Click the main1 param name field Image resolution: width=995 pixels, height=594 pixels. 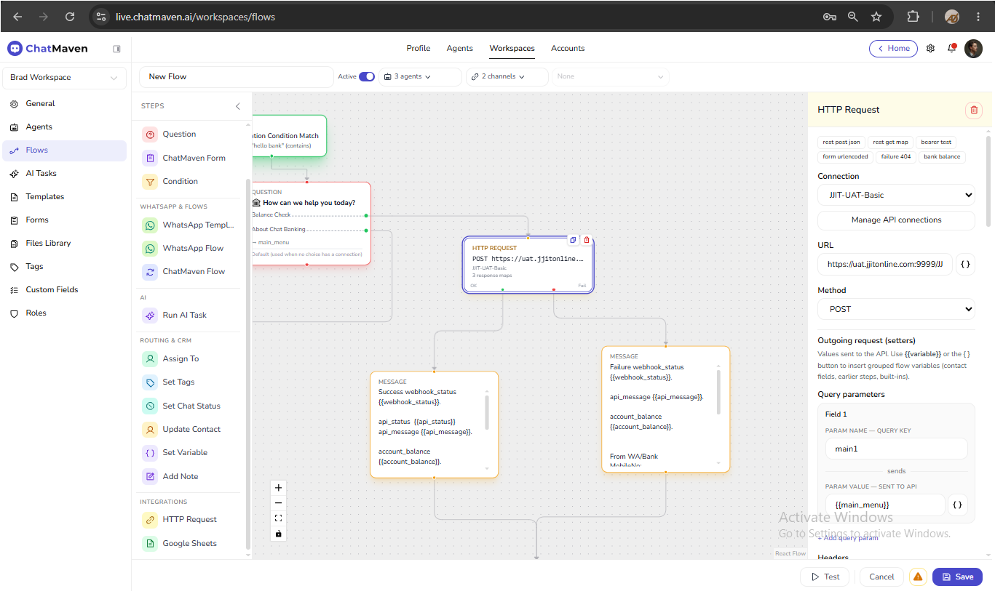[896, 449]
